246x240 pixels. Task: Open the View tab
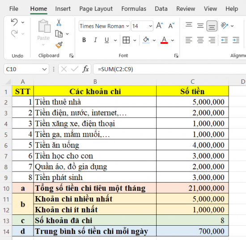coord(210,9)
